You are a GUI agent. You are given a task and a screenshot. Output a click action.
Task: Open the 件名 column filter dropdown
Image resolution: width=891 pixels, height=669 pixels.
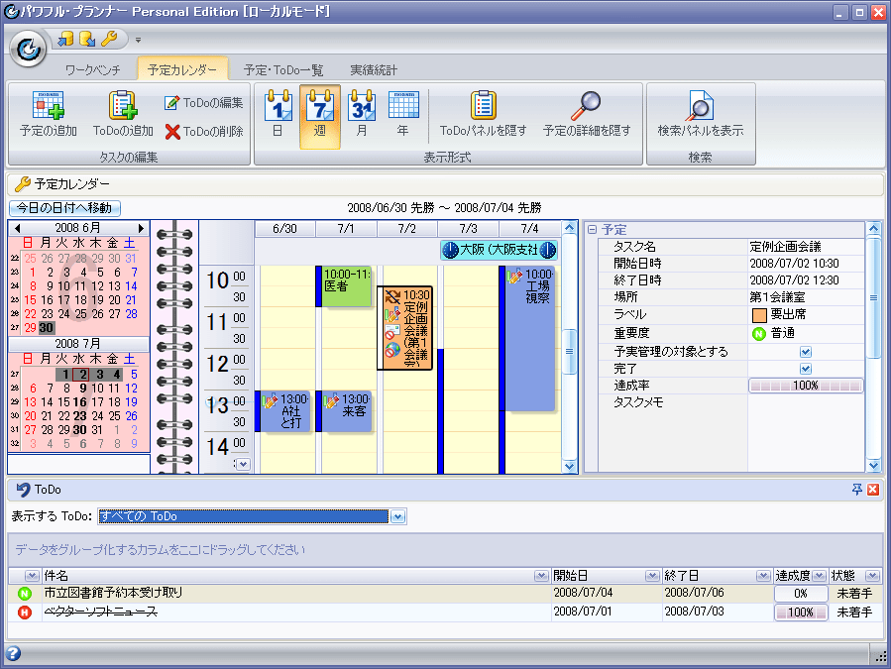tap(541, 576)
